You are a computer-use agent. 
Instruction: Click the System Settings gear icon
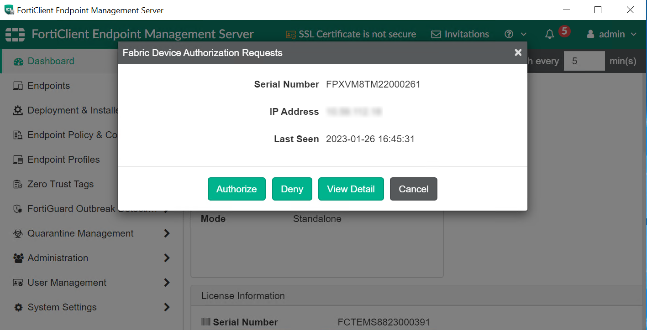click(x=18, y=307)
